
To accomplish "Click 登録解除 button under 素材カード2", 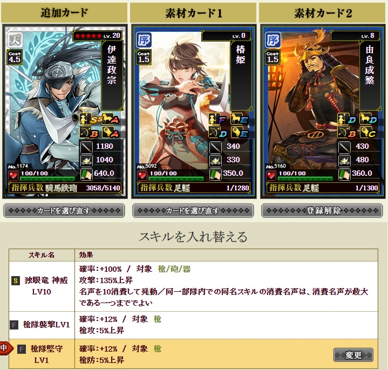I will [322, 211].
